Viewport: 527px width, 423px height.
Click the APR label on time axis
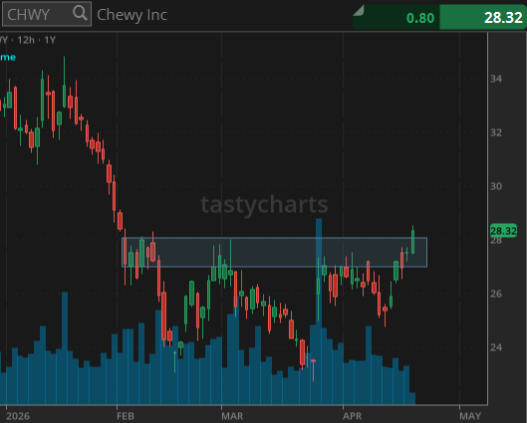(353, 416)
